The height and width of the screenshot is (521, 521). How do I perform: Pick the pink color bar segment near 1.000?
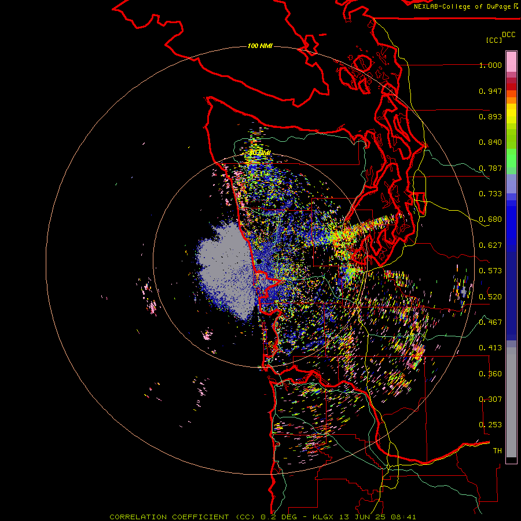(x=511, y=62)
